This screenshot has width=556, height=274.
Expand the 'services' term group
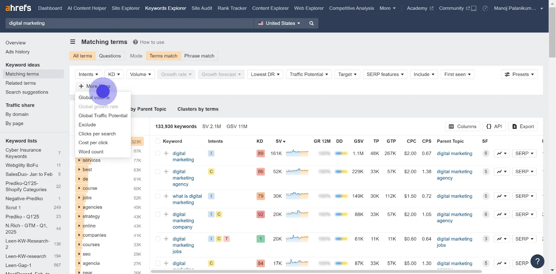tap(79, 160)
